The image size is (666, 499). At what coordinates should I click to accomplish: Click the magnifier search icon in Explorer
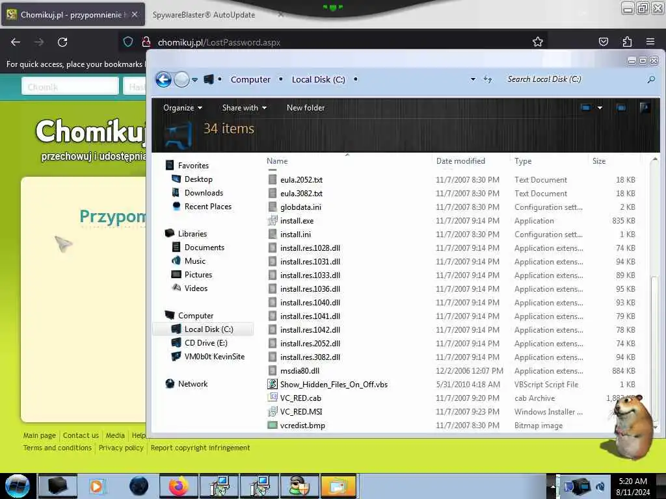click(651, 79)
